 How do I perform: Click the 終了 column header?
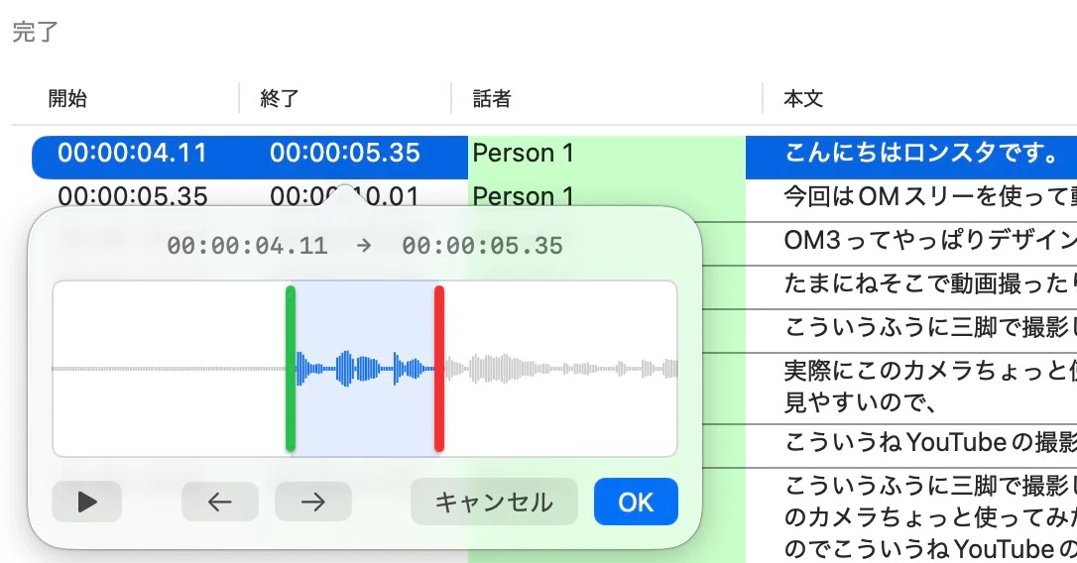[280, 98]
